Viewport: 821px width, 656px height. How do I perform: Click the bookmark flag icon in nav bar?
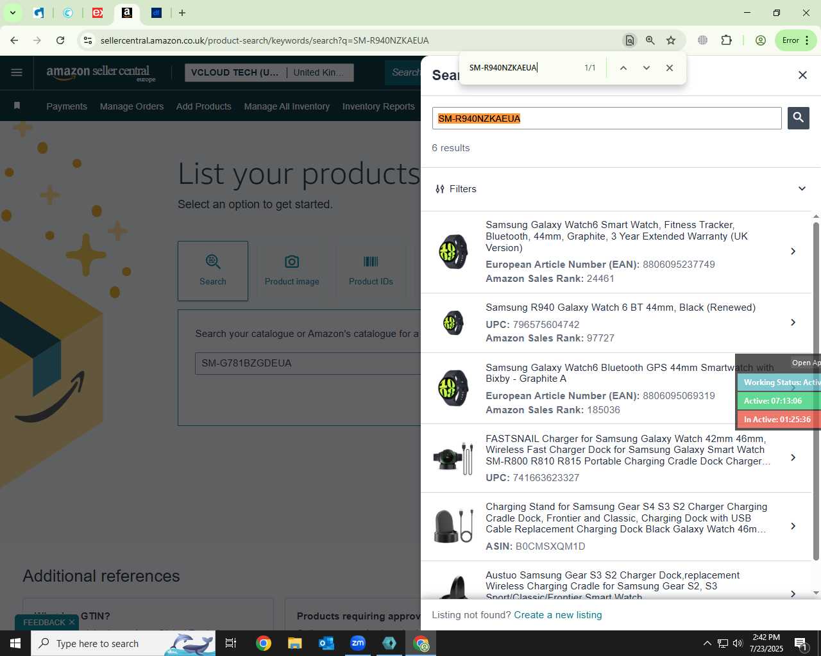coord(17,106)
